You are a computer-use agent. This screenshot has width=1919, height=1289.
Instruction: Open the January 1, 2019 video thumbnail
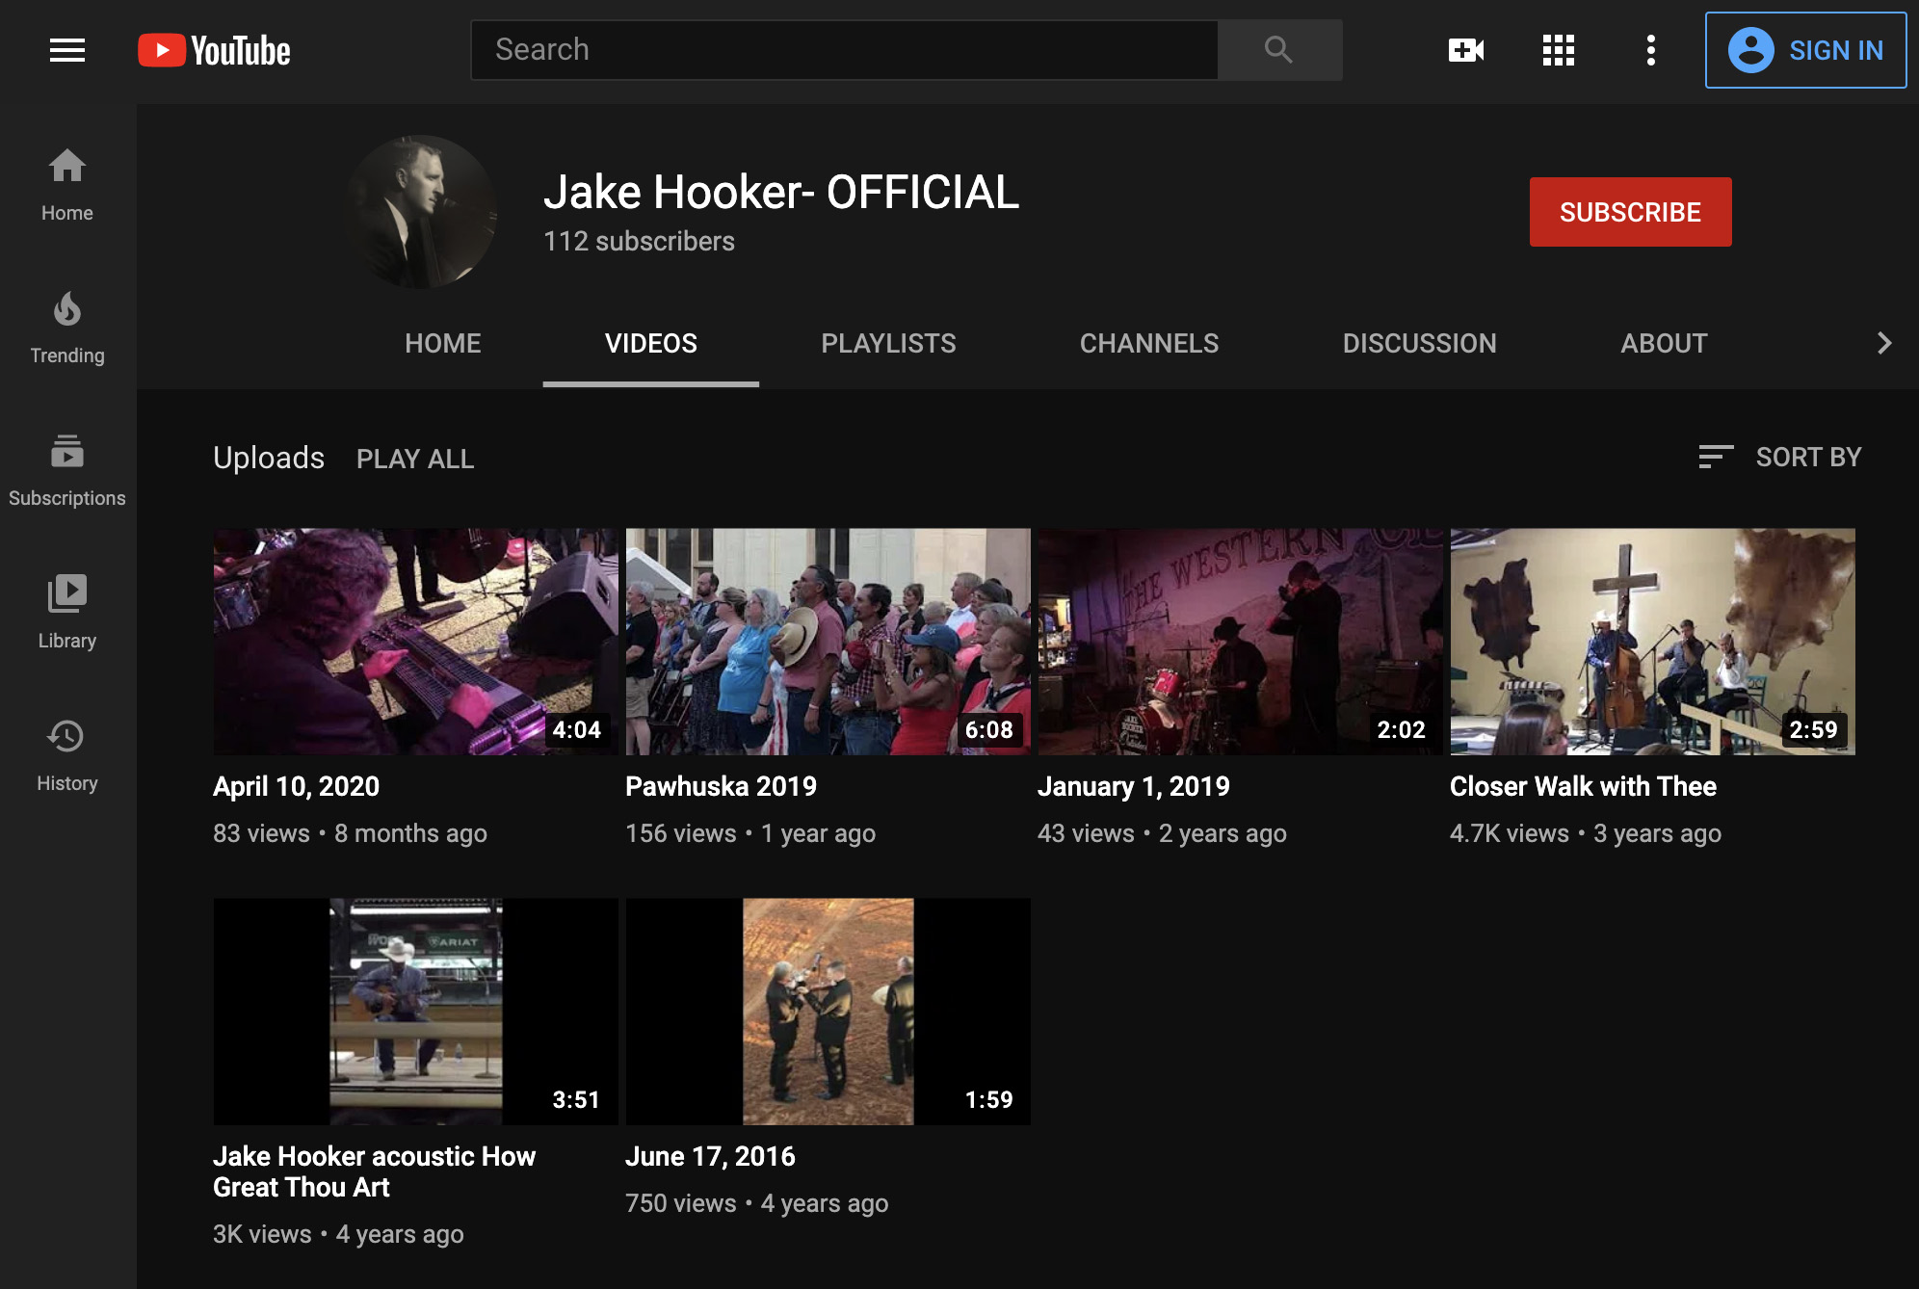[1240, 641]
